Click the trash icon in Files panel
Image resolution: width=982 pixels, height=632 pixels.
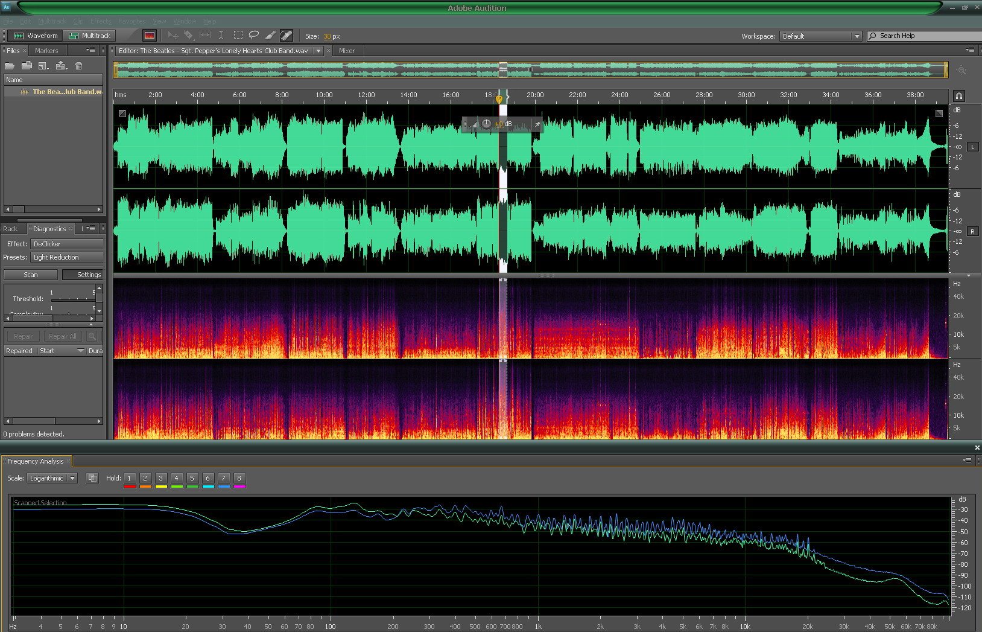pos(78,66)
